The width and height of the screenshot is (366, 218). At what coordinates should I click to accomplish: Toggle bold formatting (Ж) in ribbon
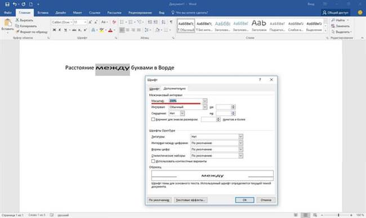(x=54, y=30)
